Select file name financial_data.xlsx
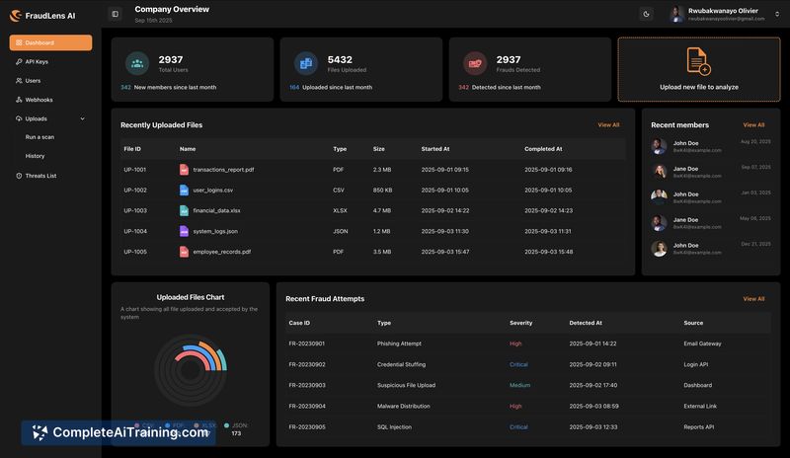 [216, 210]
